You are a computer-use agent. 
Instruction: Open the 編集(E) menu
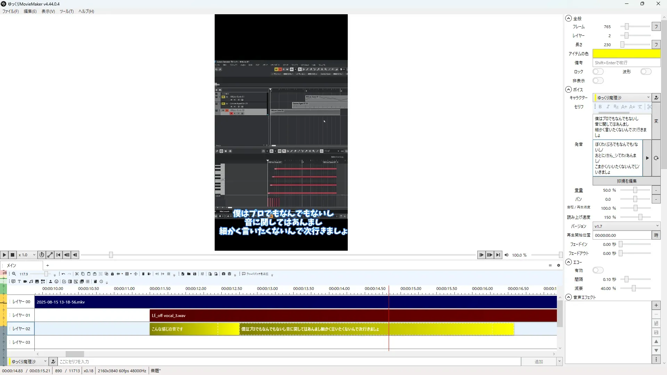click(30, 11)
